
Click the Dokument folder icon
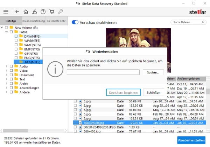[x=16, y=75]
